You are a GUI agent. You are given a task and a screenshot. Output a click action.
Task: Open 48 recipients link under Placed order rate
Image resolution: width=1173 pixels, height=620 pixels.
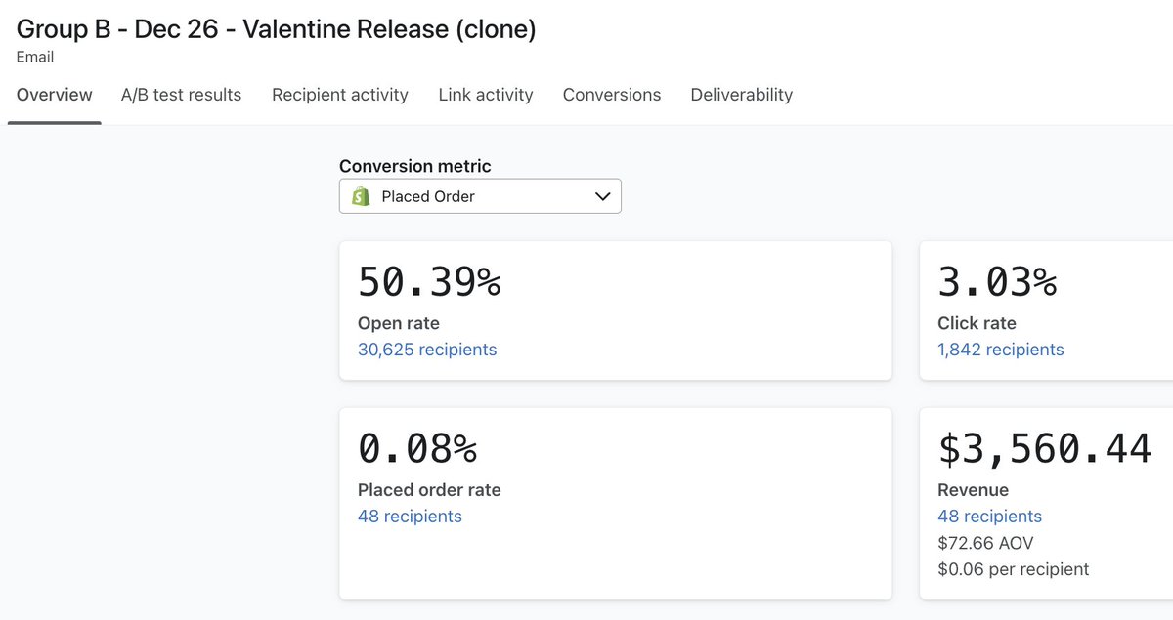pyautogui.click(x=410, y=517)
